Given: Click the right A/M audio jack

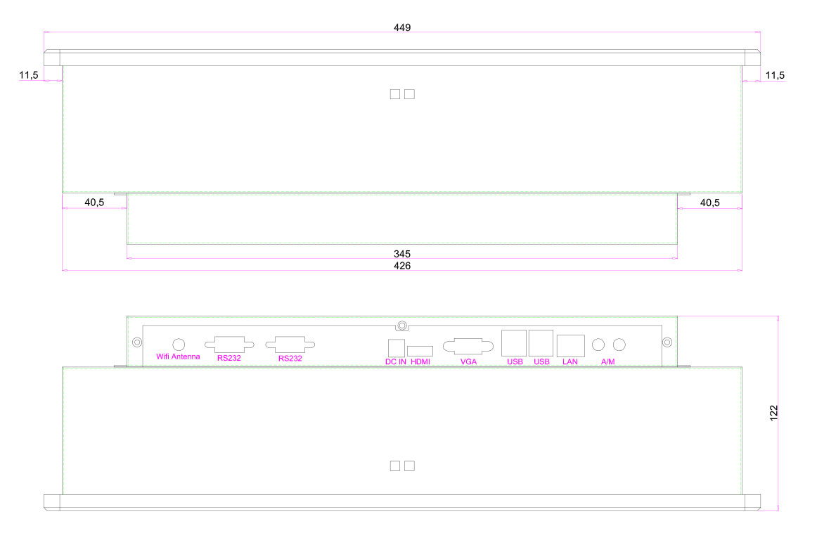Looking at the screenshot, I should (619, 345).
